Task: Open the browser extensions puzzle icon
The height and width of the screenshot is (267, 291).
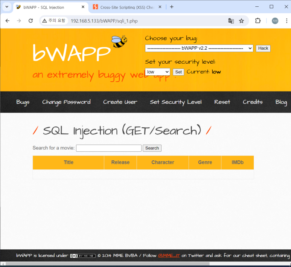Action: 258,21
